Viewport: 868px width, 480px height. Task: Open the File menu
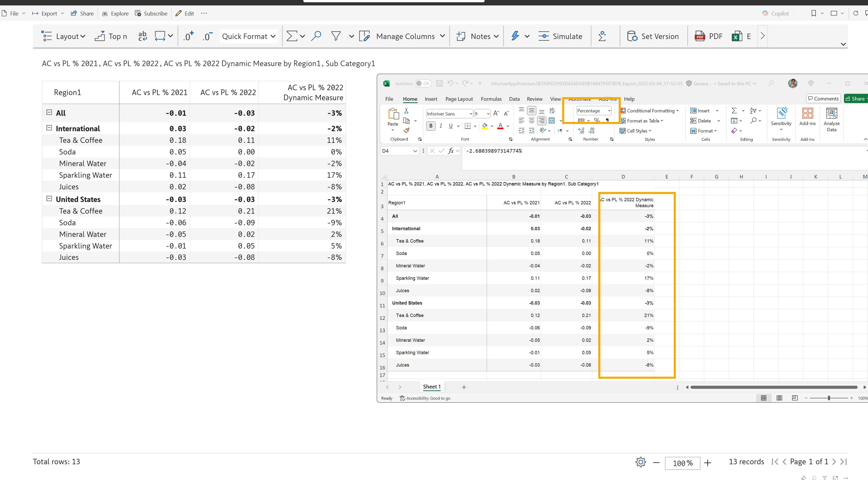pyautogui.click(x=14, y=13)
